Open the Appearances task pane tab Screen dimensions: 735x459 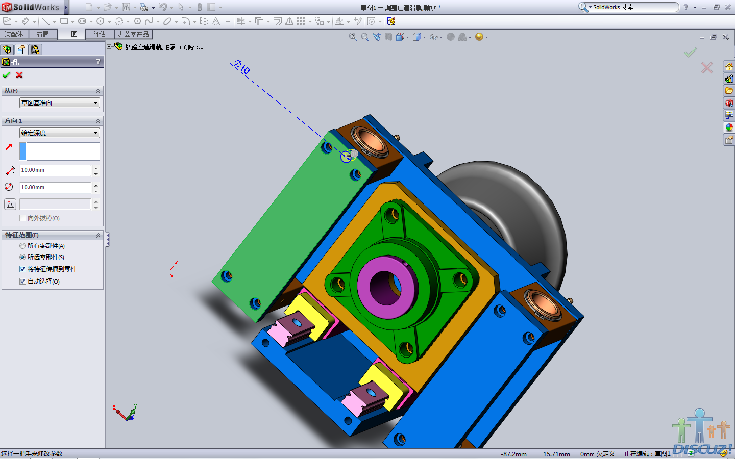(x=729, y=127)
